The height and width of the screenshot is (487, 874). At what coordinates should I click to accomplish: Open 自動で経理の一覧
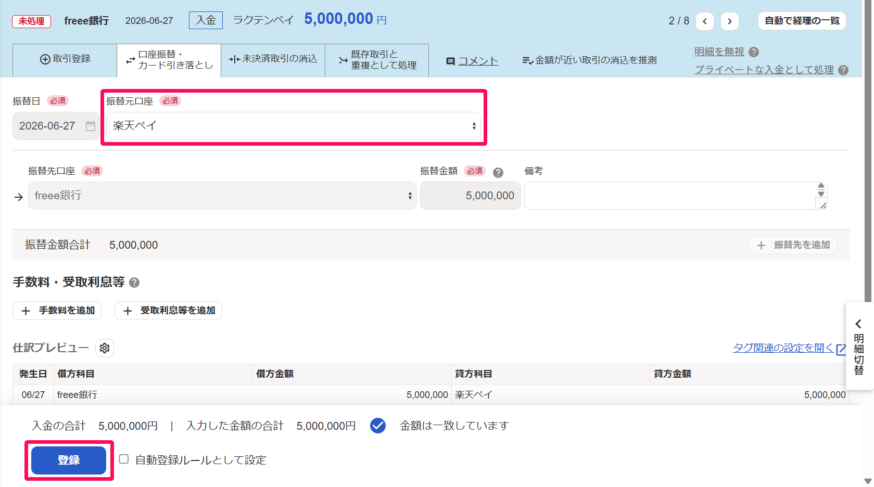802,21
